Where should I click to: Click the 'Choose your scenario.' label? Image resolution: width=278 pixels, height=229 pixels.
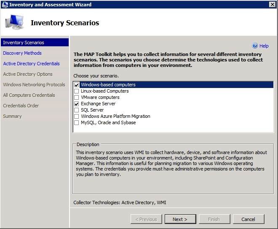coord(96,76)
